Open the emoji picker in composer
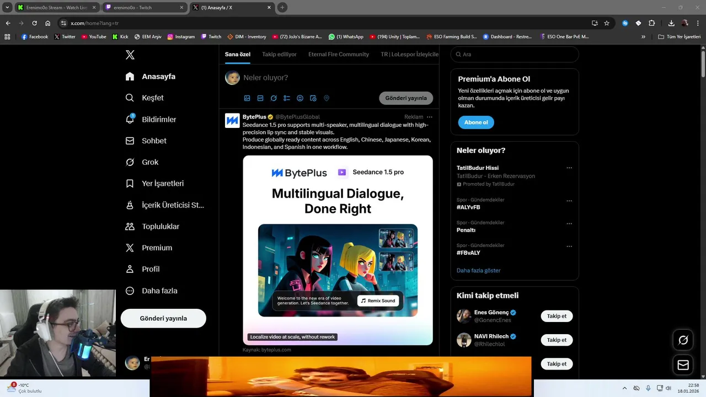The height and width of the screenshot is (397, 706). tap(300, 98)
